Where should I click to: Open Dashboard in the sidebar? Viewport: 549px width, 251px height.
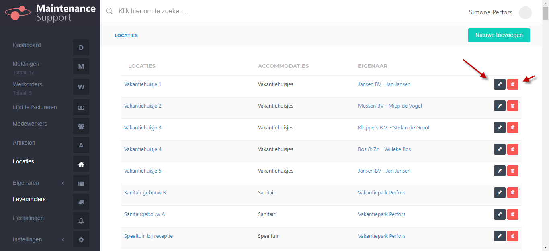27,45
